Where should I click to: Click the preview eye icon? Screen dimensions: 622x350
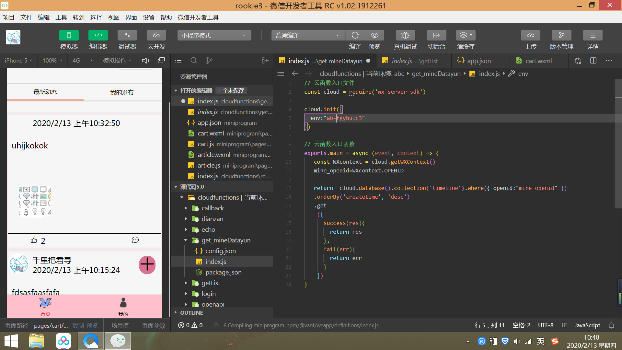point(374,35)
